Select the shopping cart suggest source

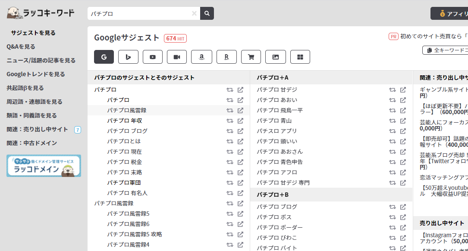click(x=251, y=57)
